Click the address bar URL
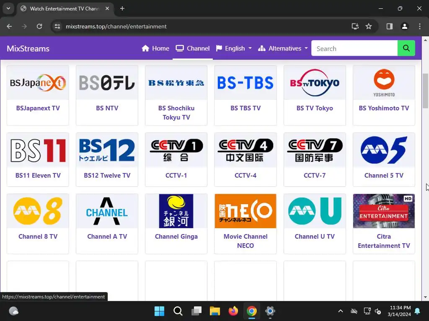Image resolution: width=429 pixels, height=321 pixels. (x=116, y=26)
